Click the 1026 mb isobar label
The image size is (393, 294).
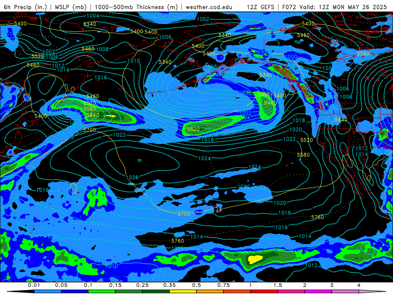[x=132, y=177]
